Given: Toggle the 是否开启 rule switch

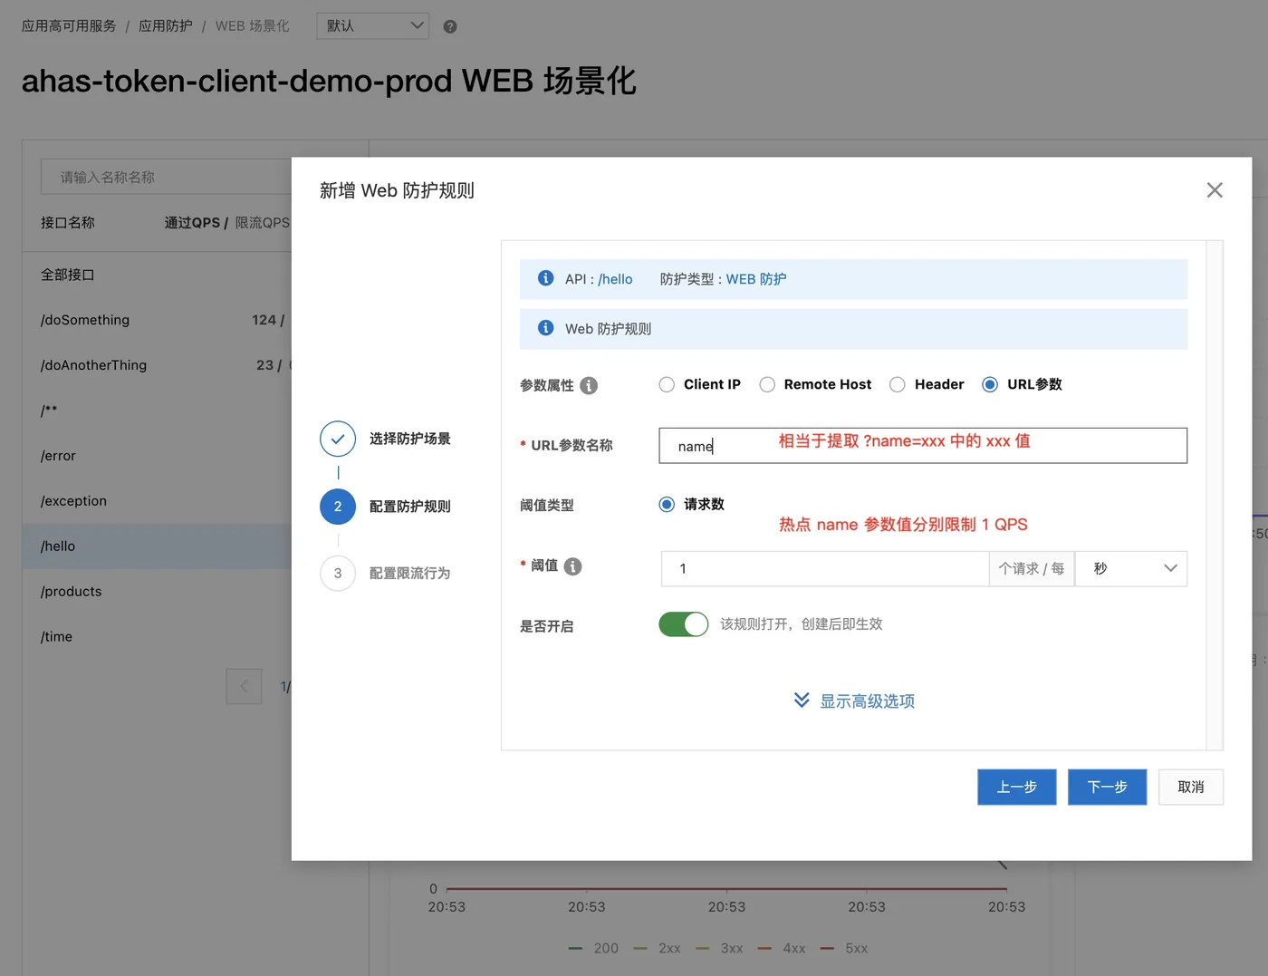Looking at the screenshot, I should click(684, 624).
